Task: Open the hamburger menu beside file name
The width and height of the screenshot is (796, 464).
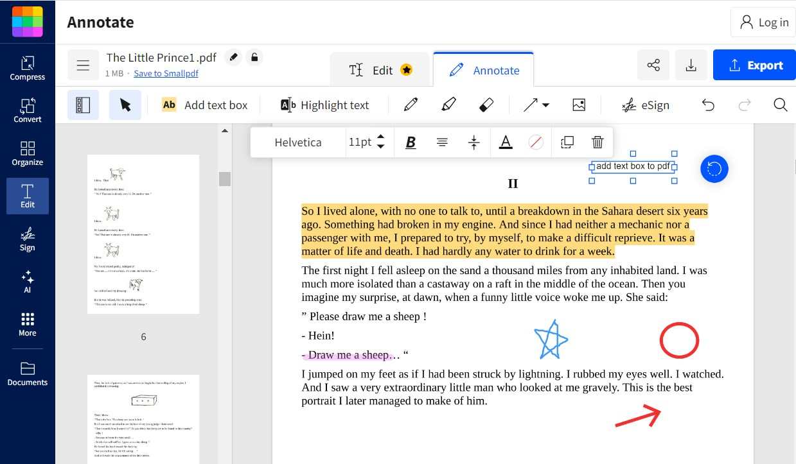Action: tap(83, 65)
